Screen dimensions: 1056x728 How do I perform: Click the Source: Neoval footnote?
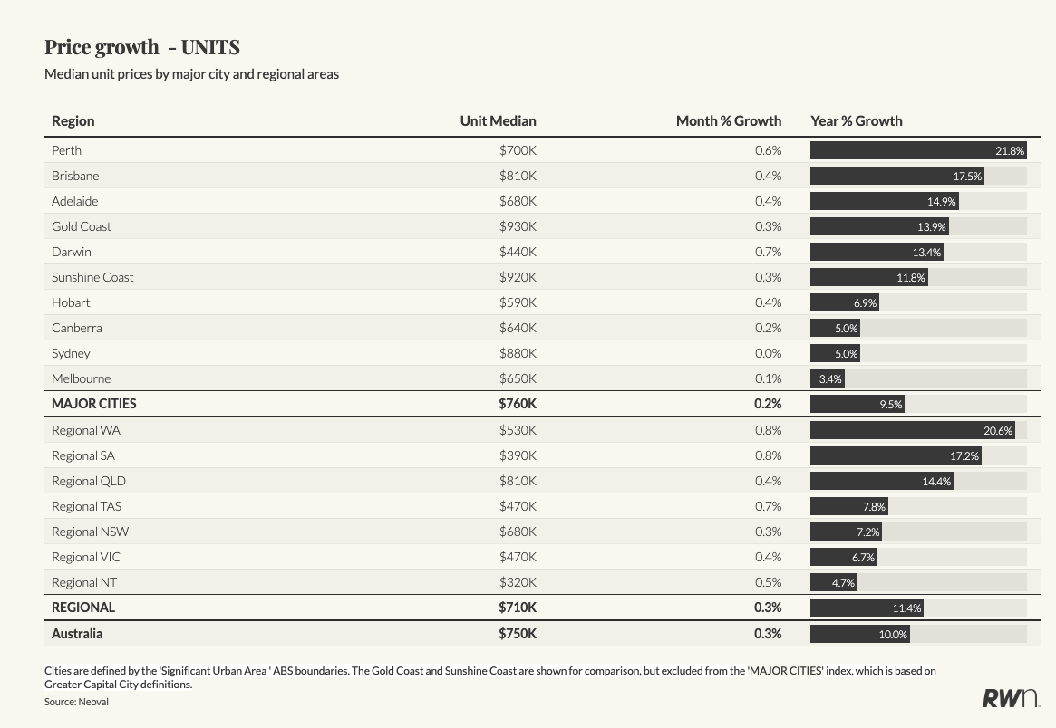(76, 702)
